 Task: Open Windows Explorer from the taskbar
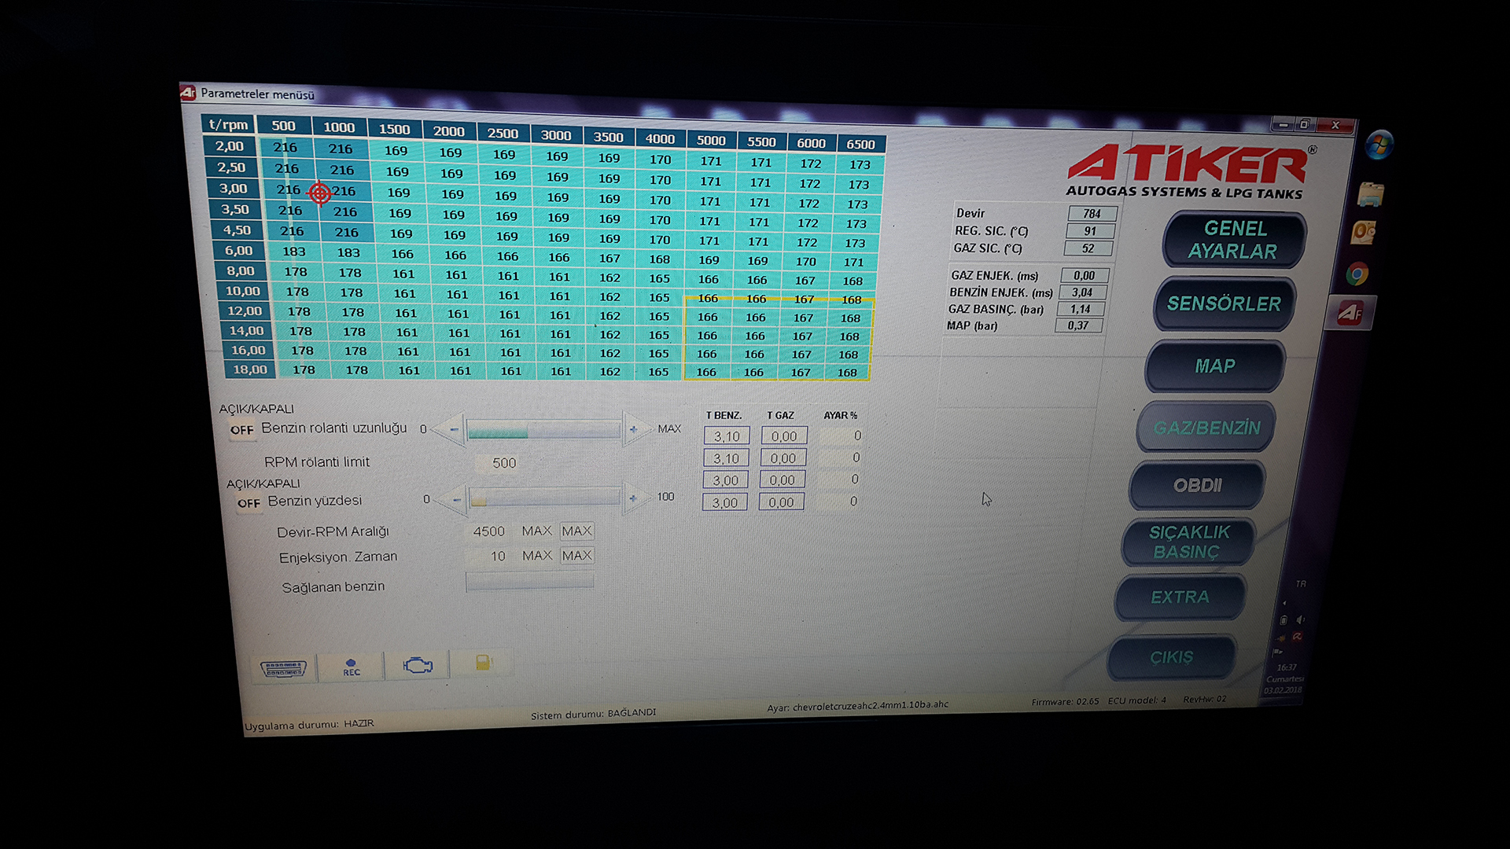pos(1371,193)
